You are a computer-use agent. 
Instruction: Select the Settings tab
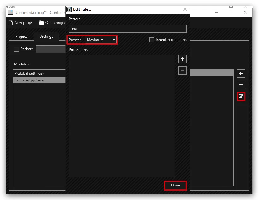tap(46, 36)
